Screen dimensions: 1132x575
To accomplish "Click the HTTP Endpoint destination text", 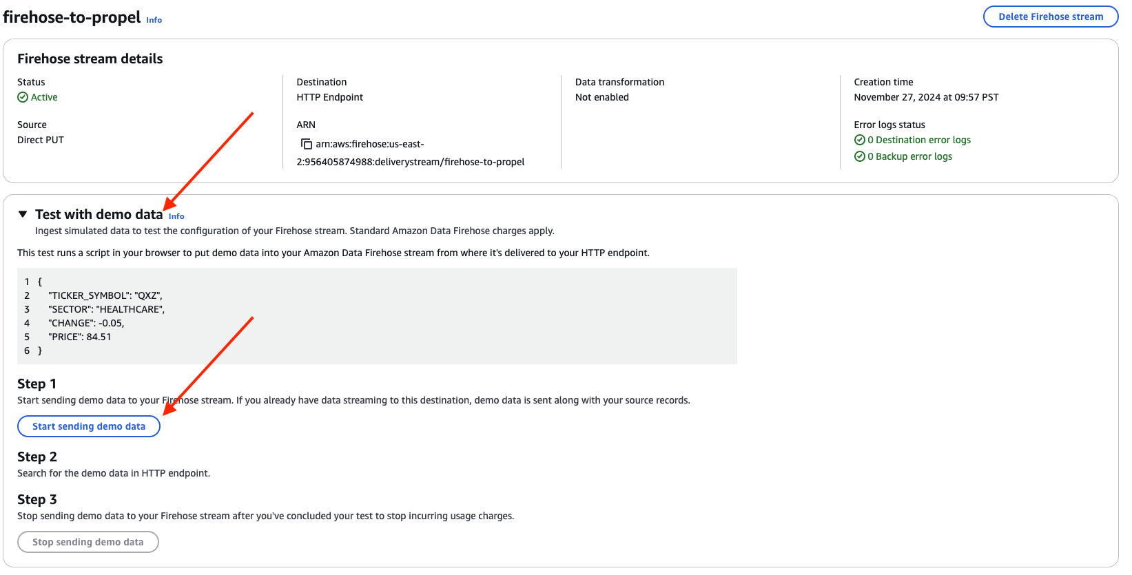I will (x=329, y=97).
